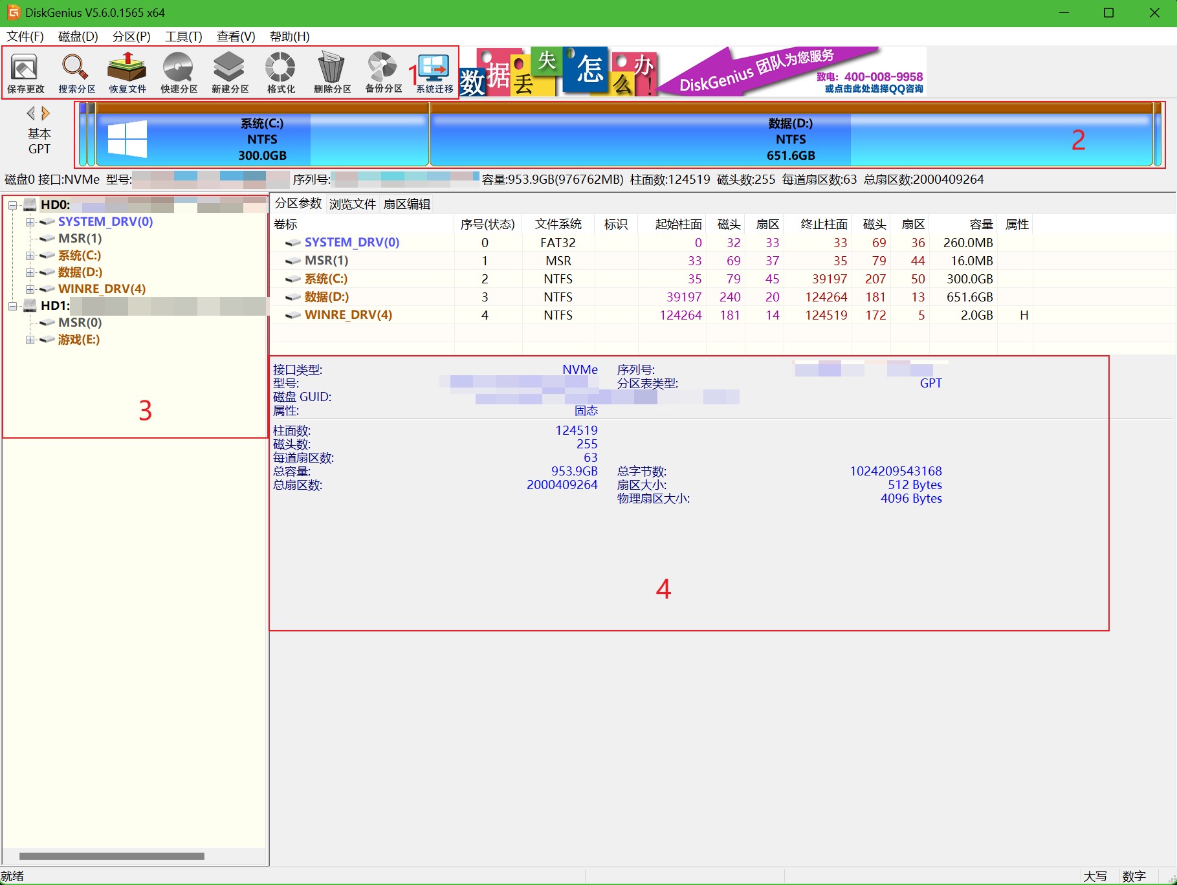The image size is (1177, 885).
Task: Open Search Partition (搜索分区) tool
Action: [76, 73]
